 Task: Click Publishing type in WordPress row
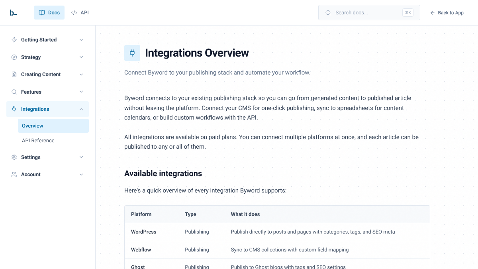click(x=197, y=232)
